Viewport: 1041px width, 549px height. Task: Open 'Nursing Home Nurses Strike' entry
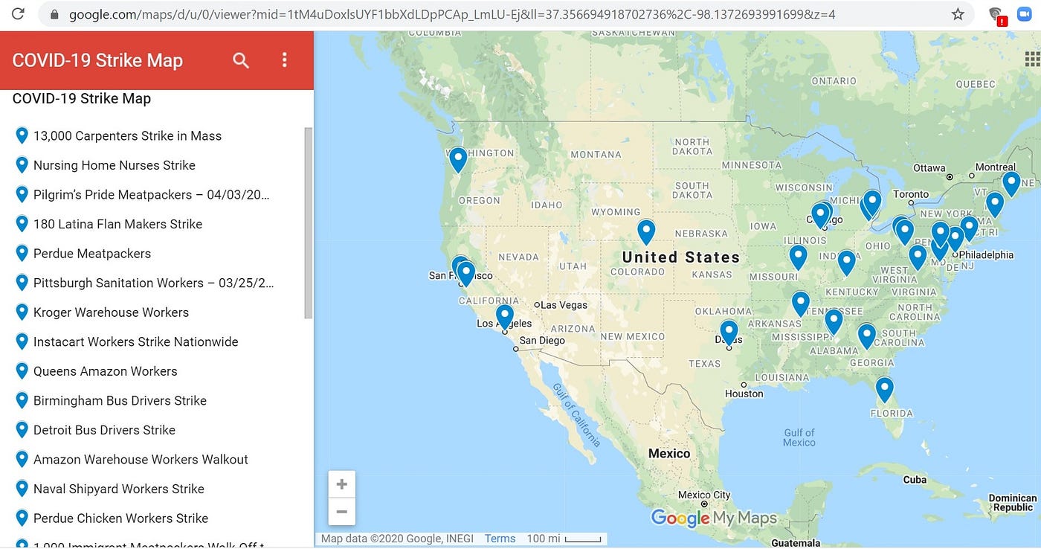click(115, 165)
